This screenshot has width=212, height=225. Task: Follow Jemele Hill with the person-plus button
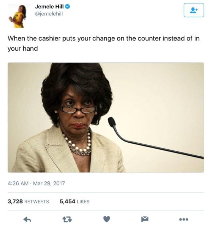(194, 10)
